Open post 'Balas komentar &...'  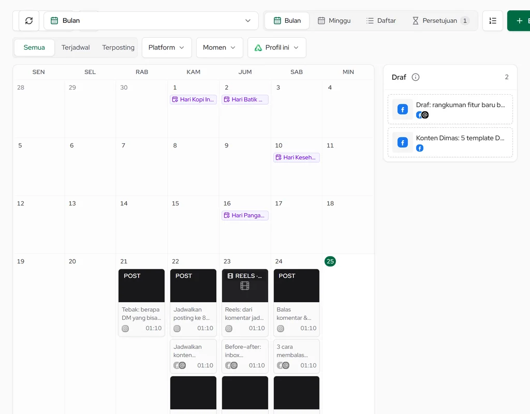coord(297,302)
